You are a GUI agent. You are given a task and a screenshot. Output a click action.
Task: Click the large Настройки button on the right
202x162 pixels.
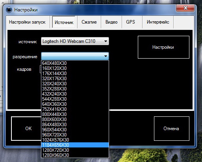163,47
